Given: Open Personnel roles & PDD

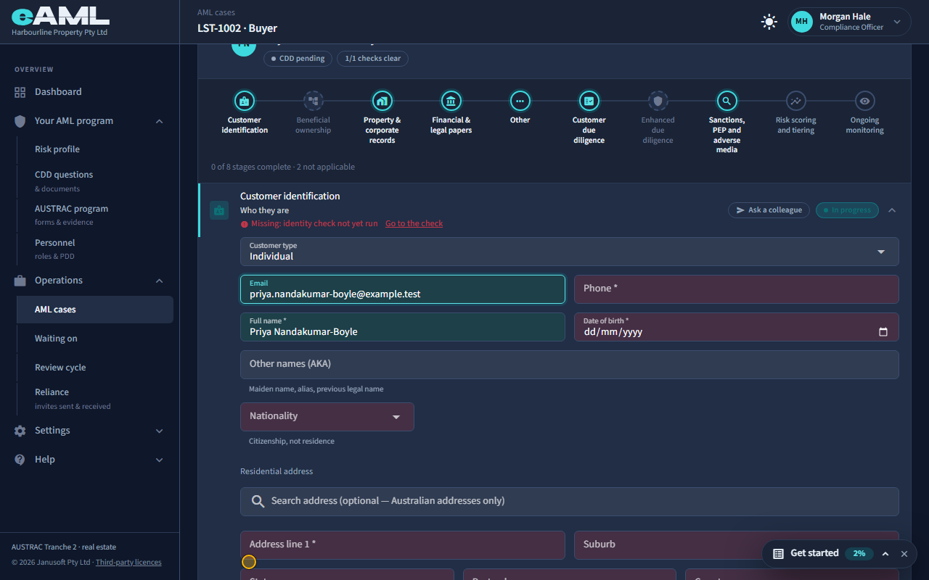Looking at the screenshot, I should click(x=95, y=249).
